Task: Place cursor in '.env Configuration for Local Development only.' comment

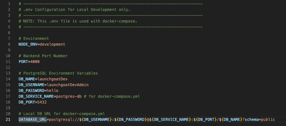Action: (x=74, y=10)
